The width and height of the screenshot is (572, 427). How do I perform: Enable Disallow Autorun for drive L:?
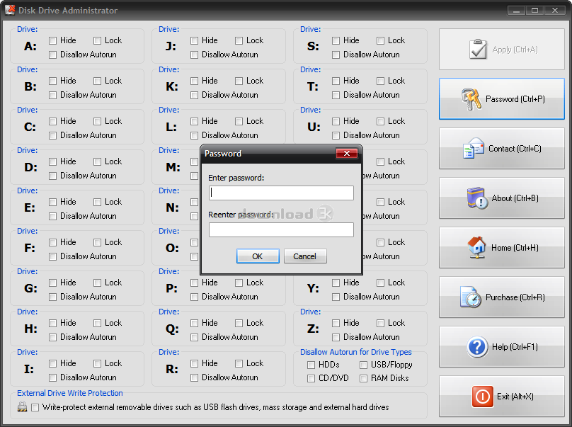(195, 136)
